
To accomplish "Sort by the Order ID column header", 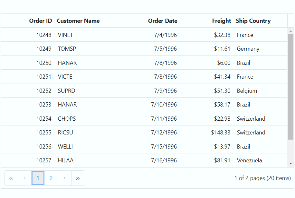I will coord(41,21).
